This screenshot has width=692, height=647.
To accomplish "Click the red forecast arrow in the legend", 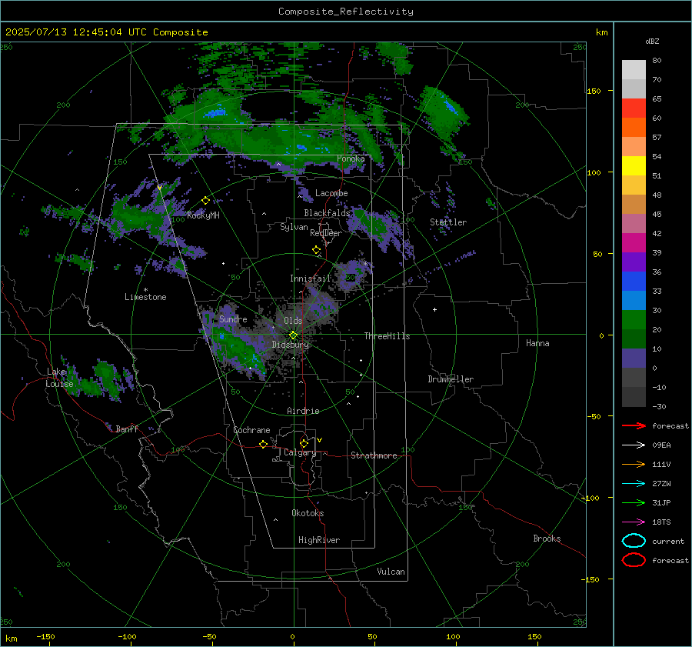I will (x=634, y=425).
